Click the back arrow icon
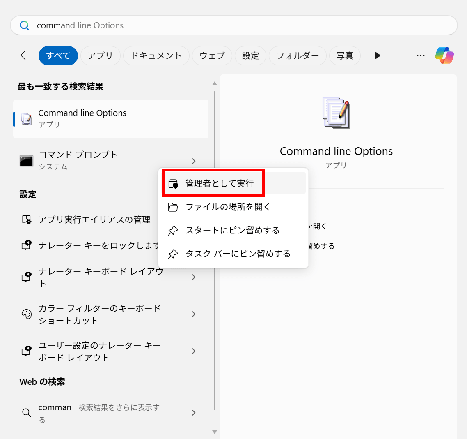 click(x=25, y=55)
